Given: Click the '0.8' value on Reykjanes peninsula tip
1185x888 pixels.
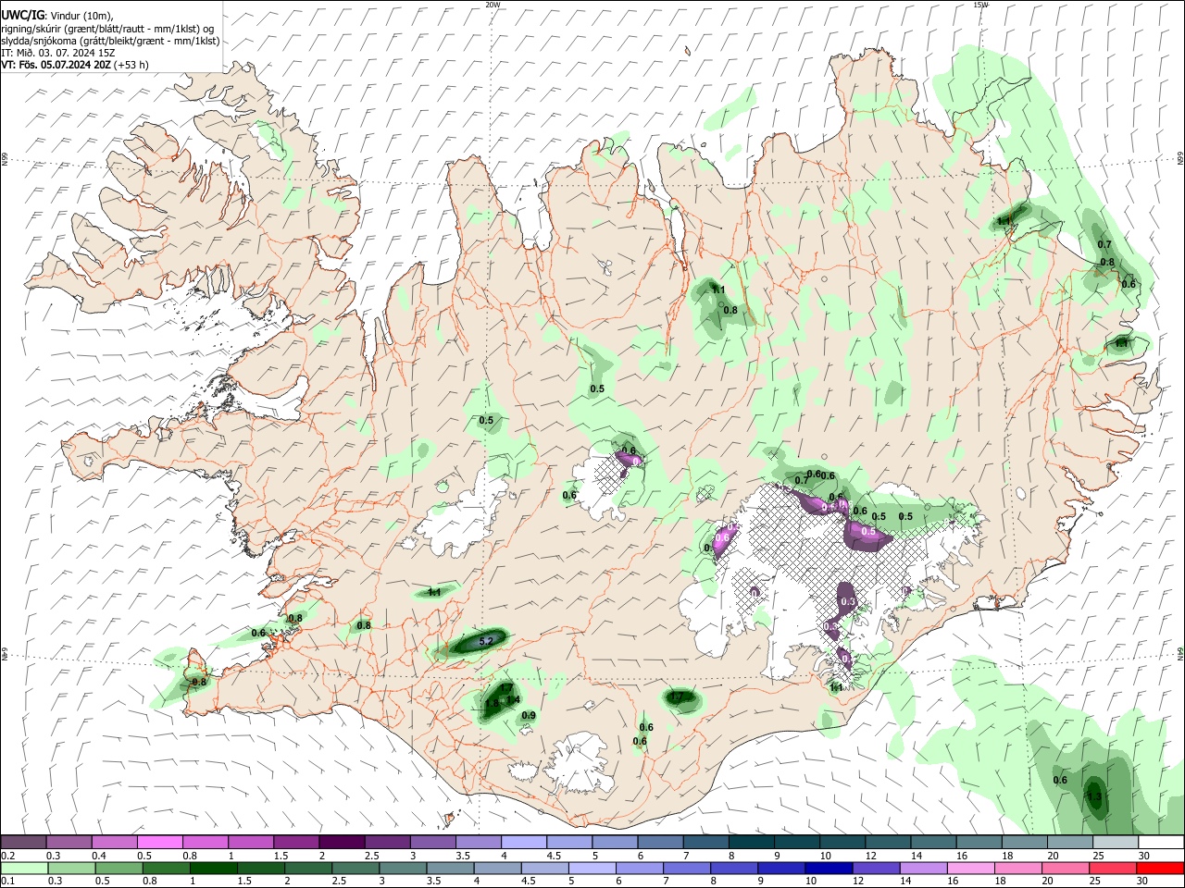Looking at the screenshot, I should (x=198, y=682).
